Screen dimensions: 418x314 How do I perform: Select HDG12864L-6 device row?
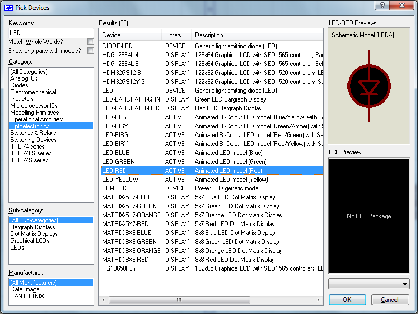coord(212,64)
